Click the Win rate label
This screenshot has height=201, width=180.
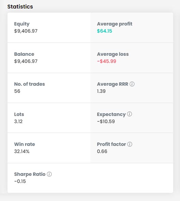(25, 144)
